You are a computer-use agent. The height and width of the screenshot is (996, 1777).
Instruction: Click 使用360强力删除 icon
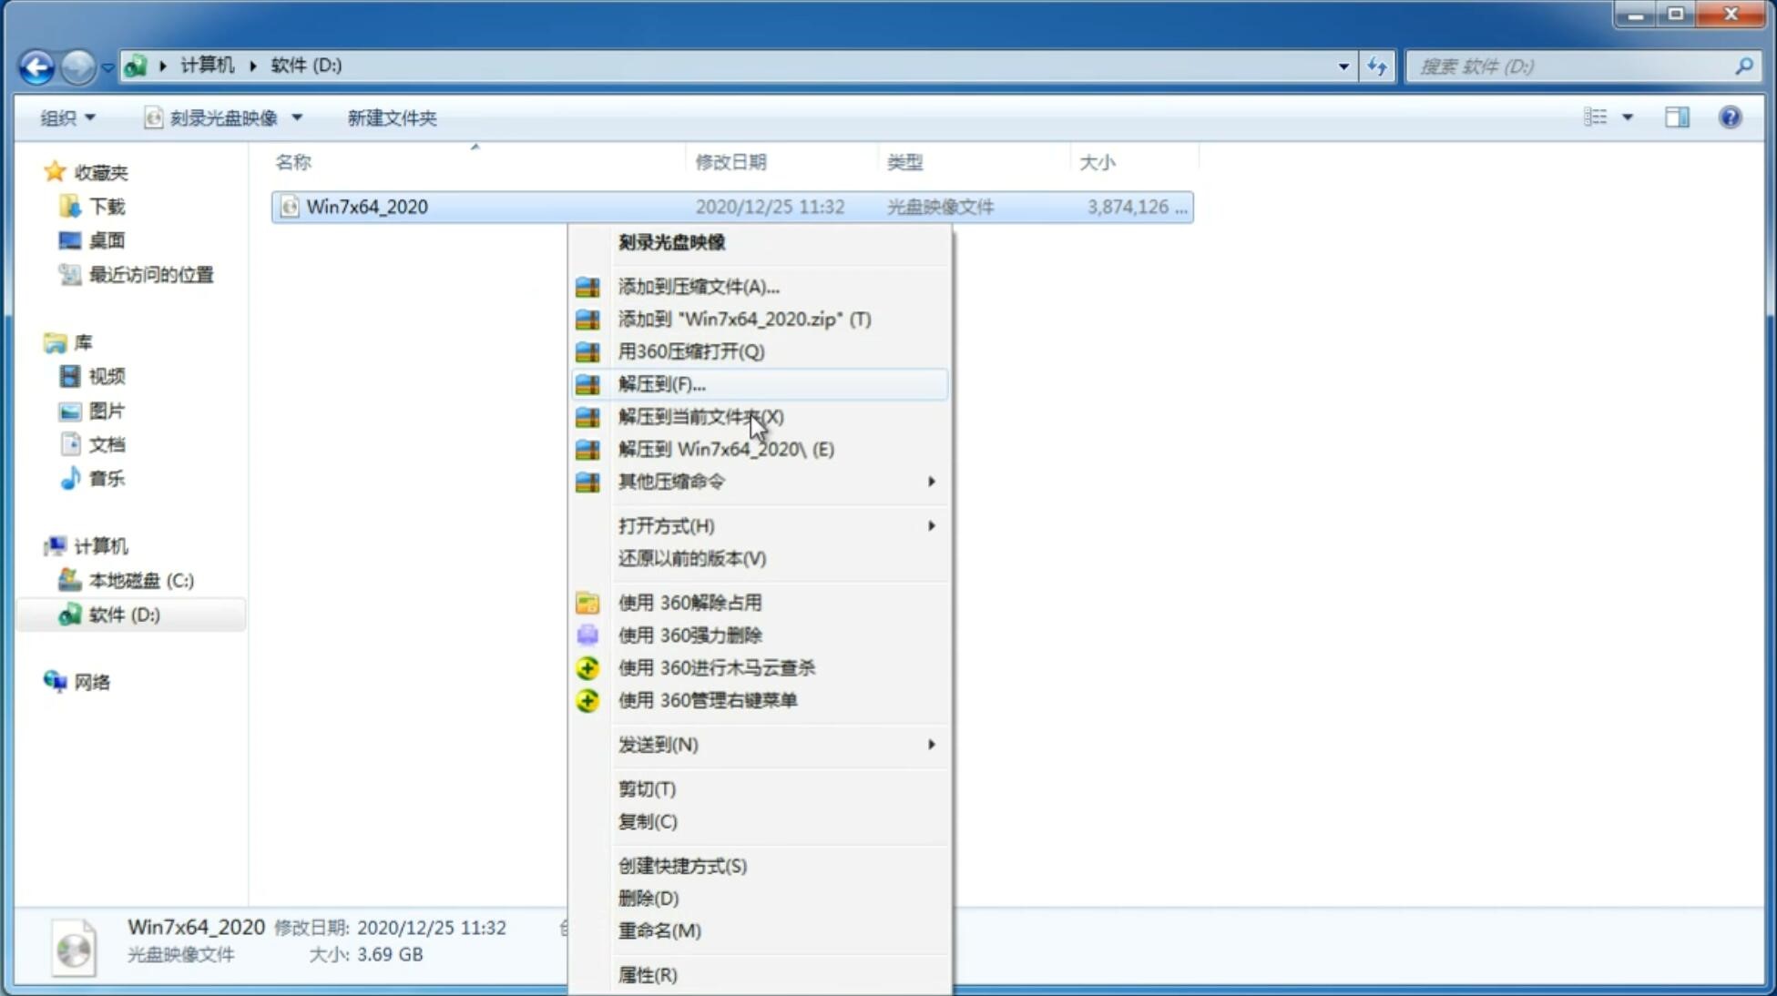[586, 635]
